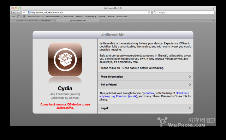
Task: Open the Reading List glasses icon
Action: pyautogui.click(x=13, y=17)
